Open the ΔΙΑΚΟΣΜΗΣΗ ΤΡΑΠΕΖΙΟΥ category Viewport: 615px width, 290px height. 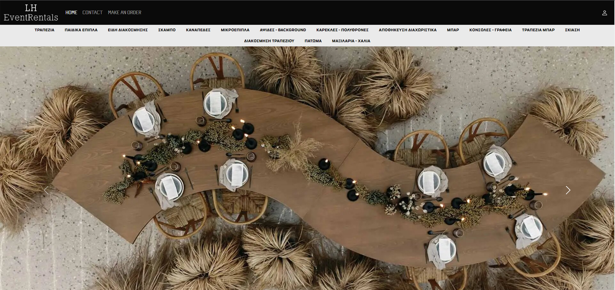(x=269, y=41)
